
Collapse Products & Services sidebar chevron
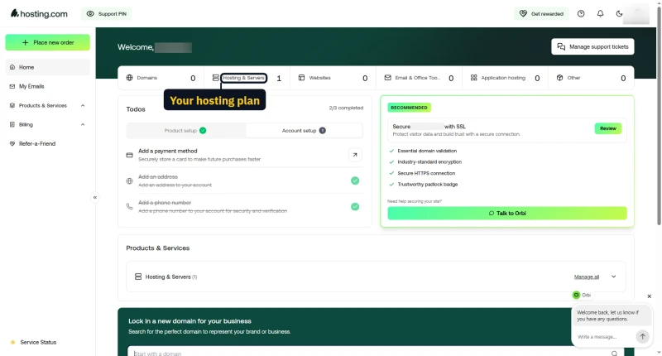[x=83, y=106]
